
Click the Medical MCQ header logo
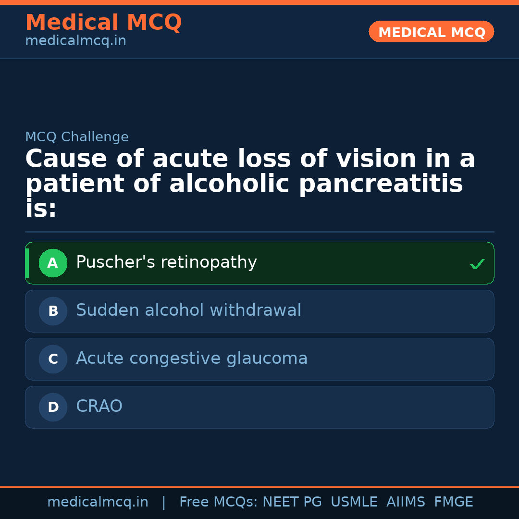coord(103,22)
